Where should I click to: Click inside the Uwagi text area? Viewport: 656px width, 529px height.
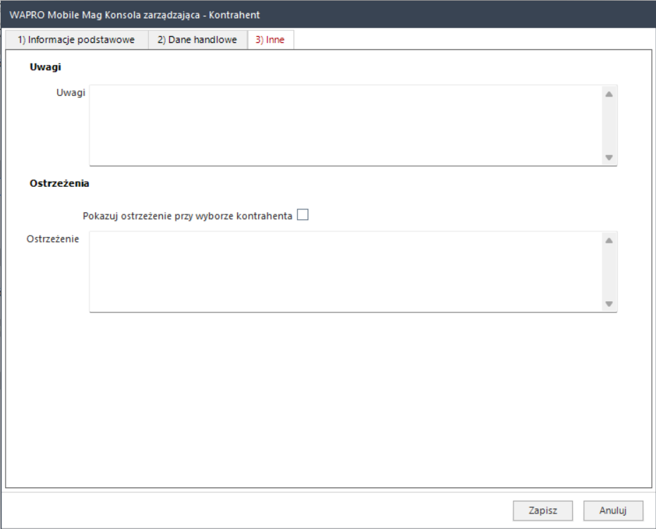[344, 126]
